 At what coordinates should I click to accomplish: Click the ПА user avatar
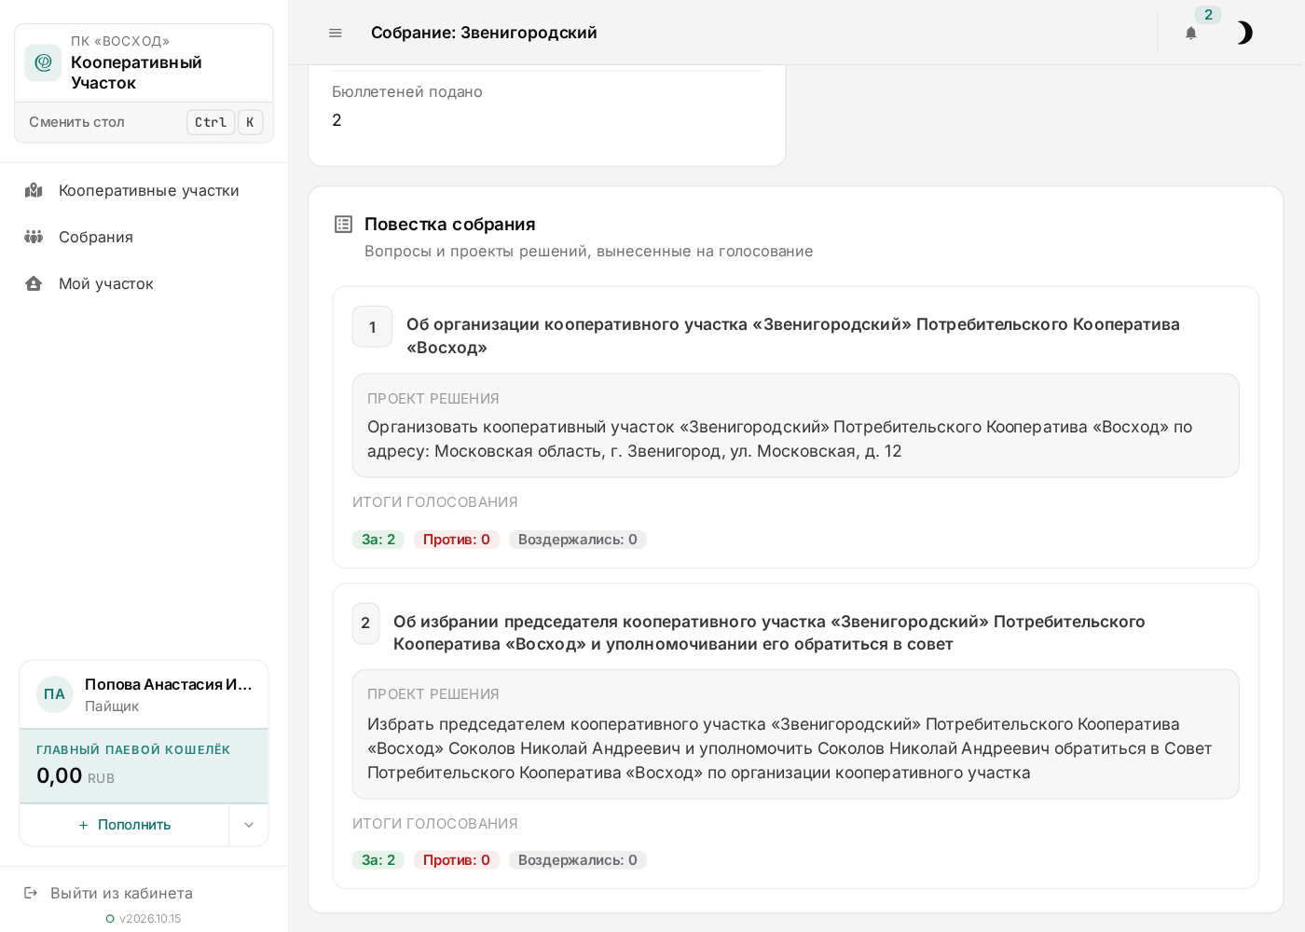point(55,694)
